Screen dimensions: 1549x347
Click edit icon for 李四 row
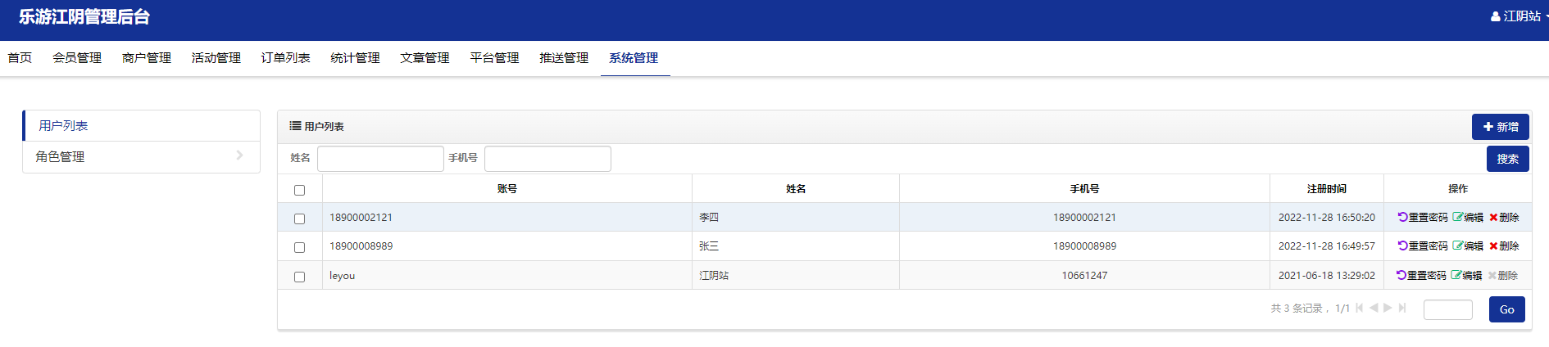(1457, 217)
